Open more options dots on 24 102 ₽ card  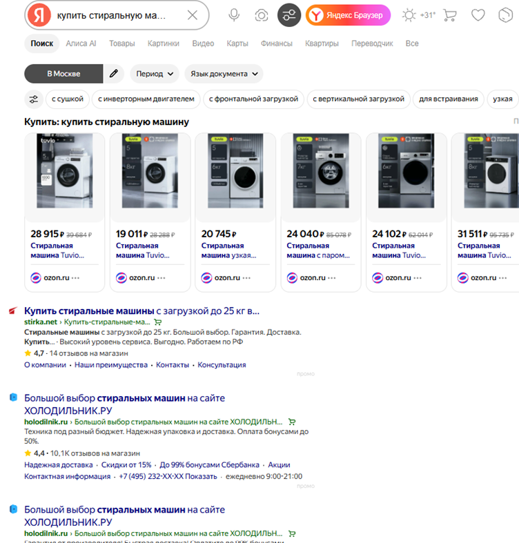[417, 278]
